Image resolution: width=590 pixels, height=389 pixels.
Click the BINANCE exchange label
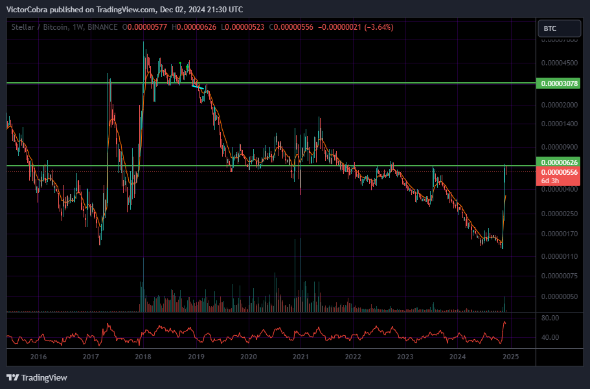[x=102, y=27]
